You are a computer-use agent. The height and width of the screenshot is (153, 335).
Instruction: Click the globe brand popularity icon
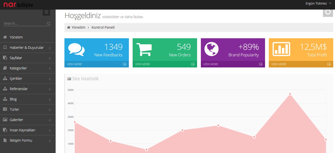tap(211, 49)
